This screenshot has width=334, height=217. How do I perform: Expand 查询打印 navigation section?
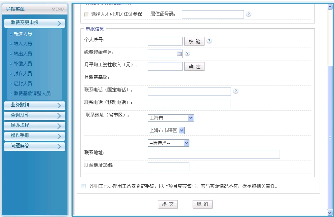[x=34, y=116]
